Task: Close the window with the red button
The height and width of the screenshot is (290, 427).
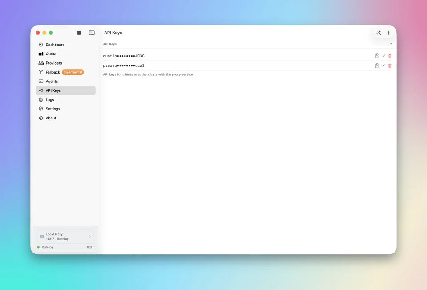Action: tap(38, 33)
